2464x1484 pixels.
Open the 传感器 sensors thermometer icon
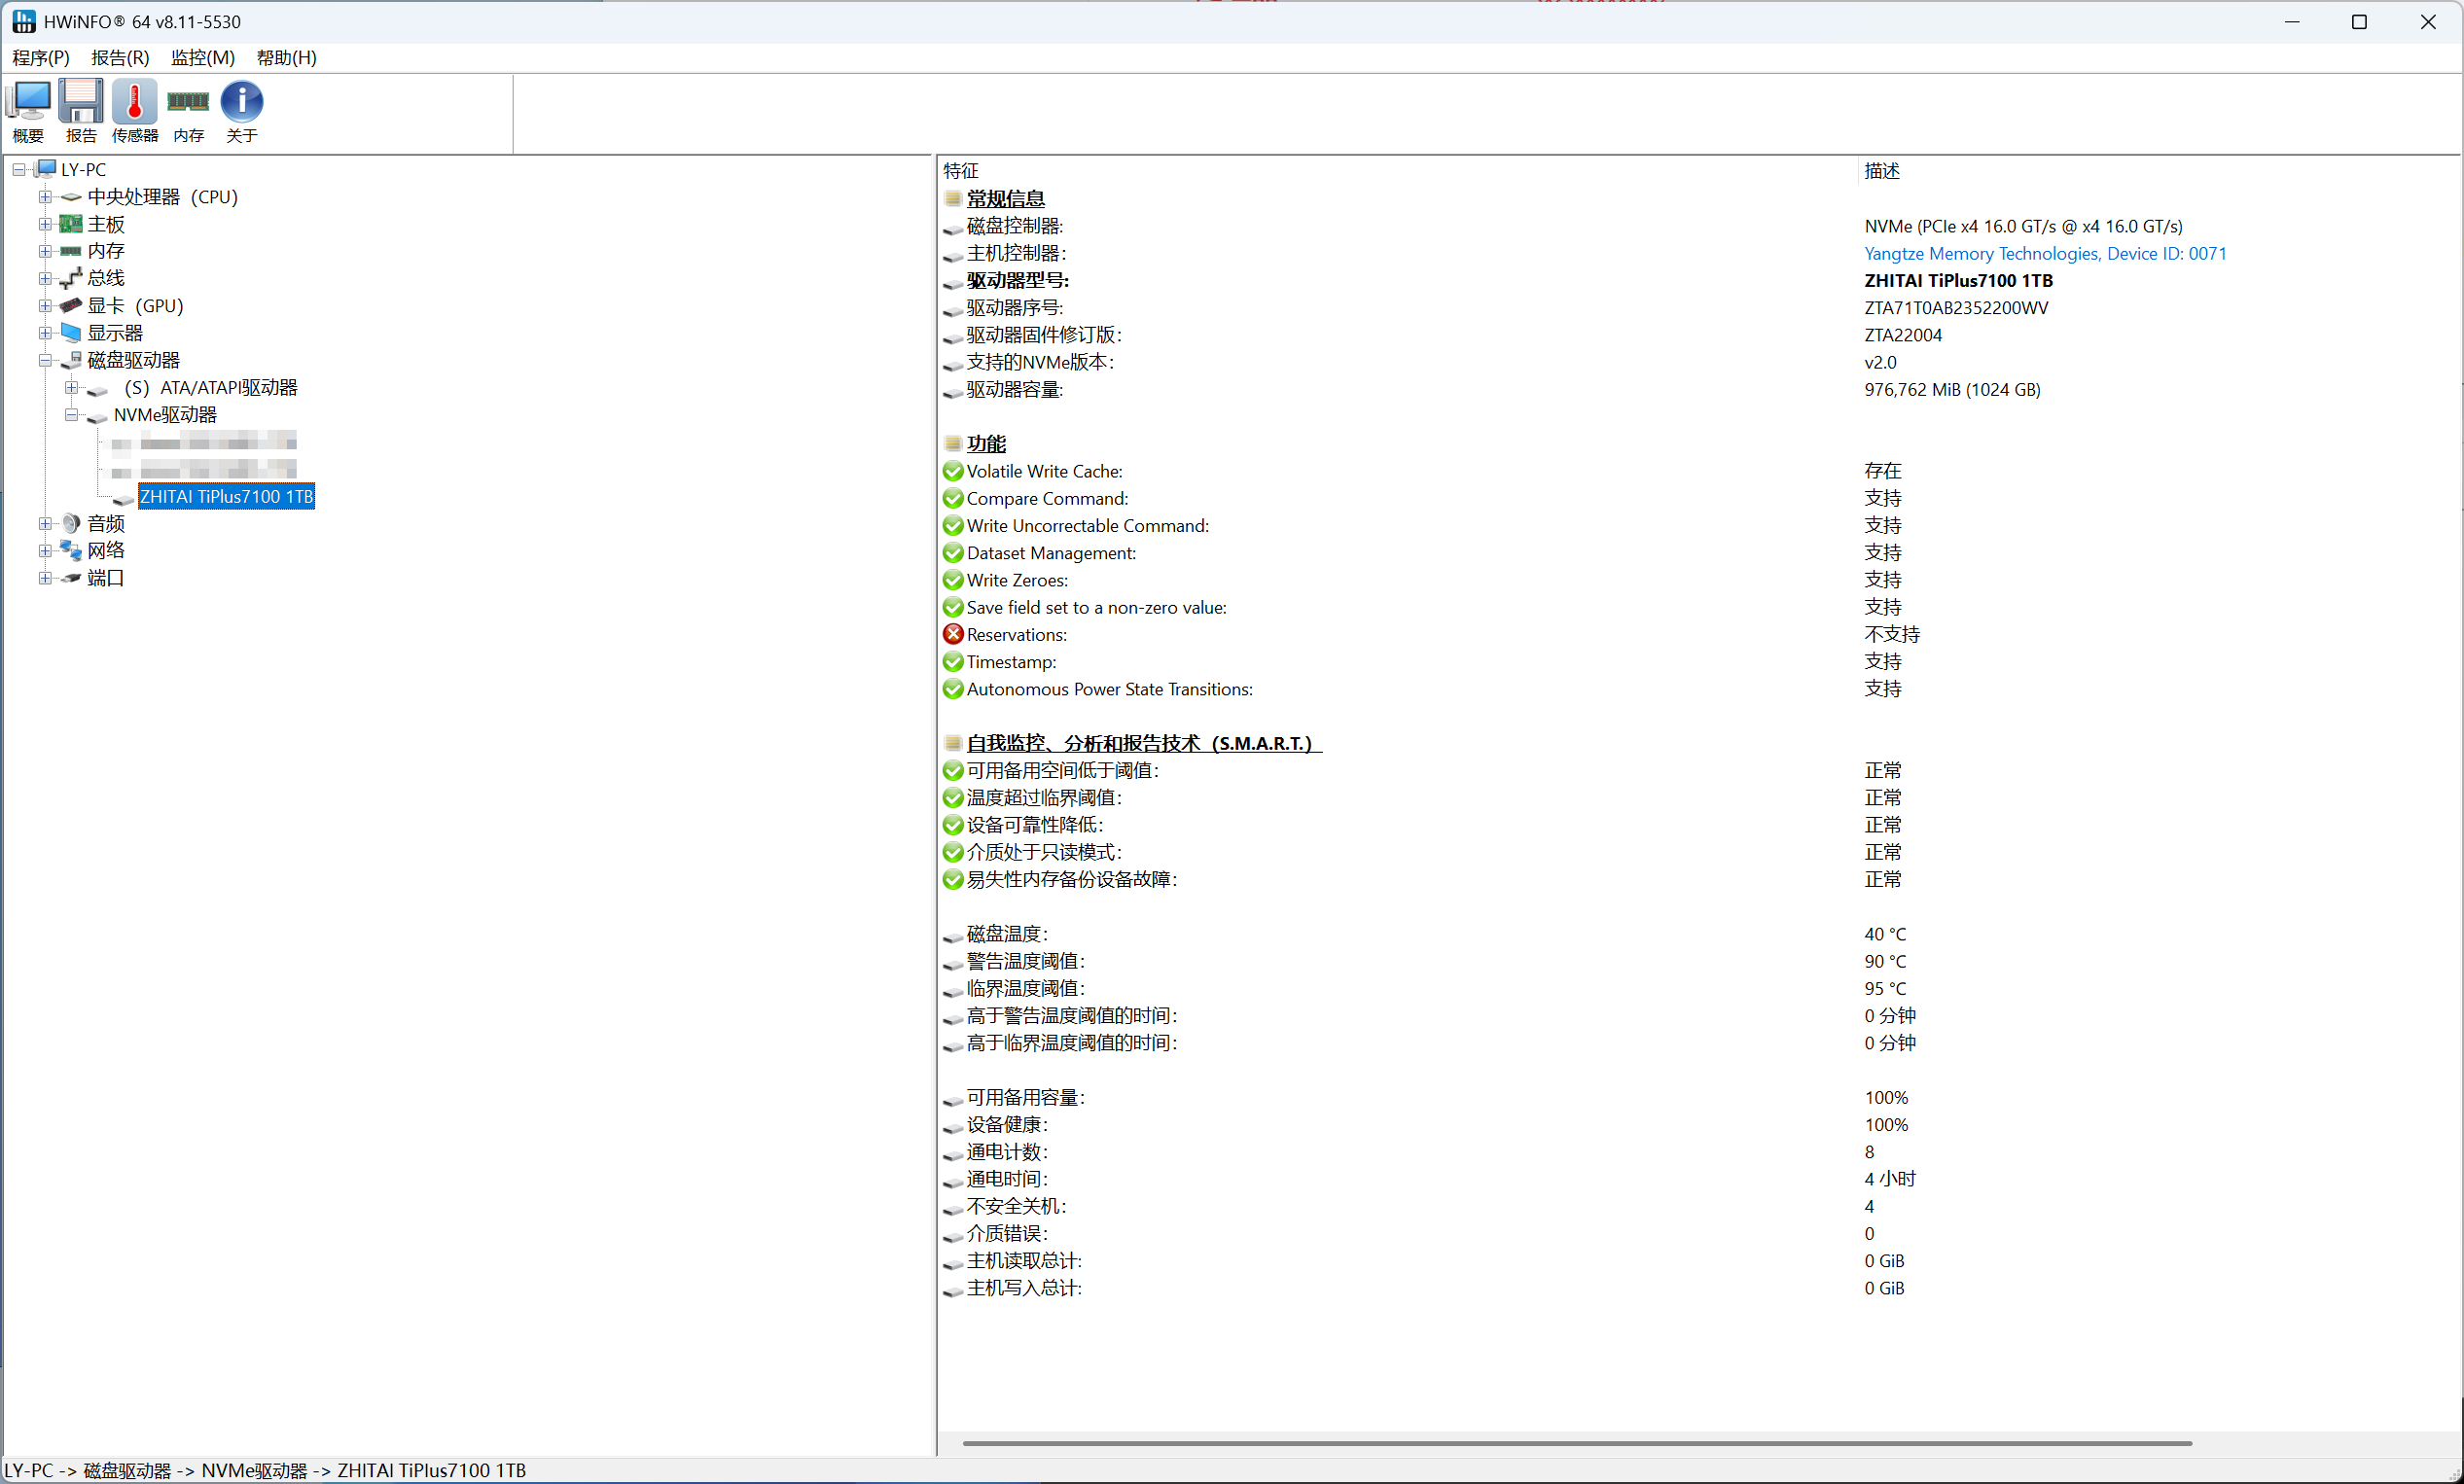tap(135, 110)
